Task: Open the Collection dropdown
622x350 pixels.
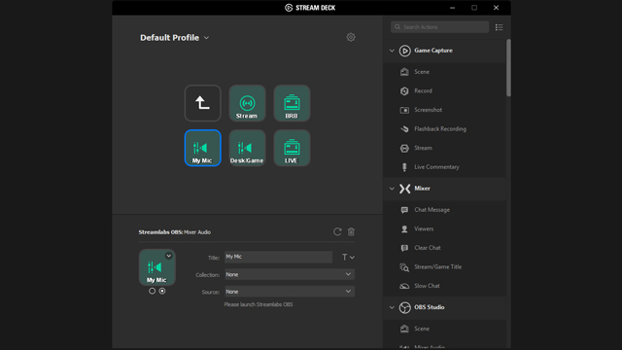Action: pyautogui.click(x=290, y=274)
